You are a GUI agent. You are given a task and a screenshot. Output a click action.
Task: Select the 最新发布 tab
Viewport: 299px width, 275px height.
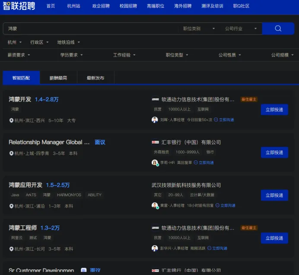95,78
